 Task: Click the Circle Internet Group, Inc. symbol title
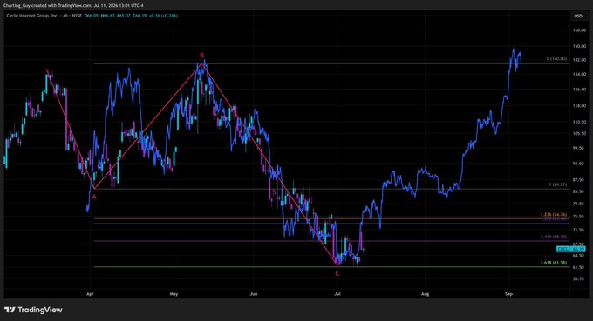tap(32, 16)
